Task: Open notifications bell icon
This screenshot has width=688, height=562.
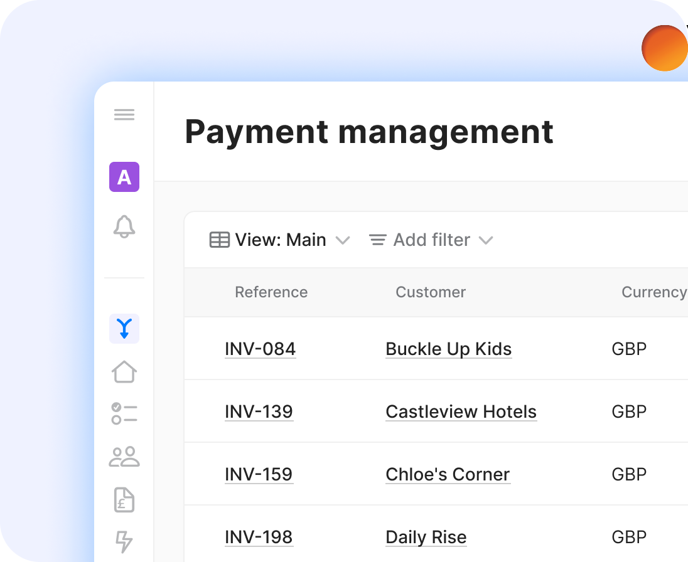Action: (x=124, y=226)
